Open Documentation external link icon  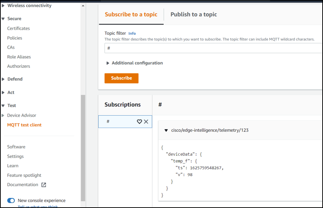(44, 185)
